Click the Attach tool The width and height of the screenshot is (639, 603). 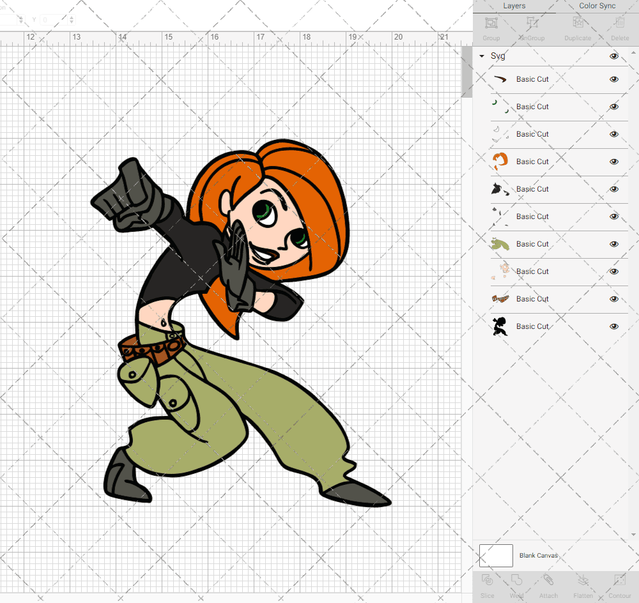pyautogui.click(x=548, y=584)
